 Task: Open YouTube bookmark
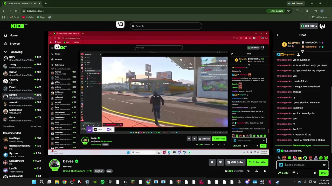point(28,17)
